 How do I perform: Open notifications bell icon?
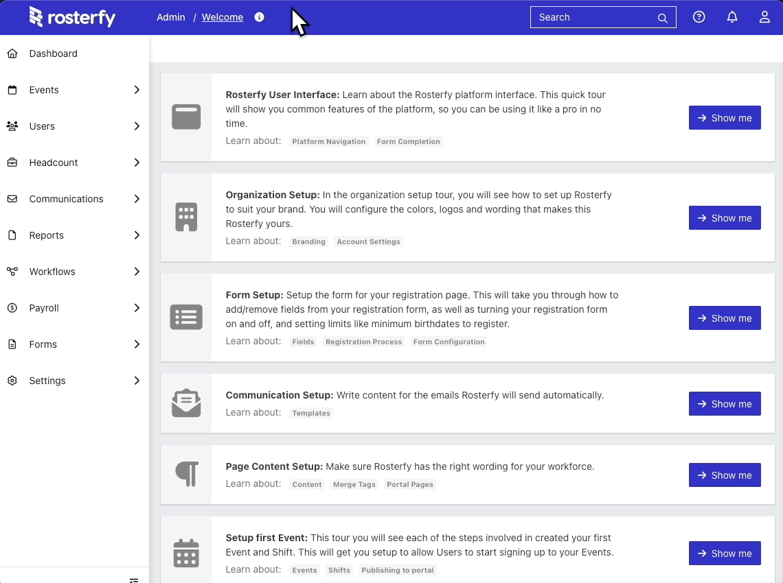[731, 17]
